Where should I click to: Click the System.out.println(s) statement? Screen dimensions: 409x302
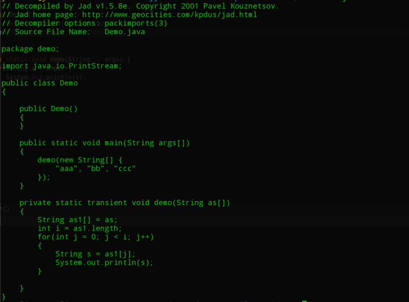tap(104, 263)
